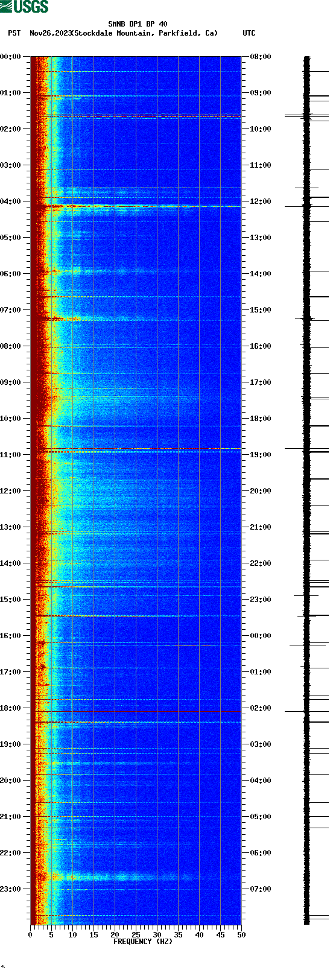The height and width of the screenshot is (973, 333).
Task: Click the 'Nov26,2023' date text
Action: coord(51,33)
